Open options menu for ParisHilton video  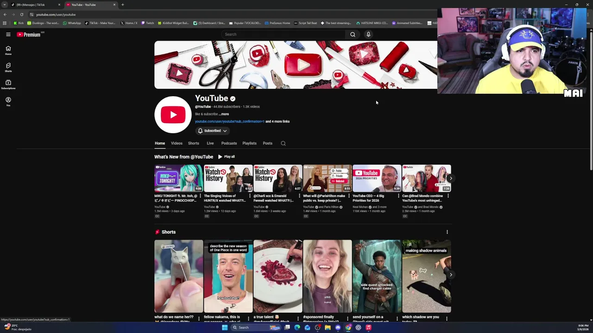click(349, 196)
